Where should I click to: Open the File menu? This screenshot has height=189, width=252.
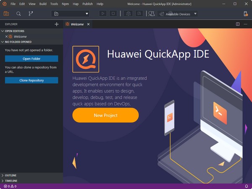pyautogui.click(x=13, y=4)
